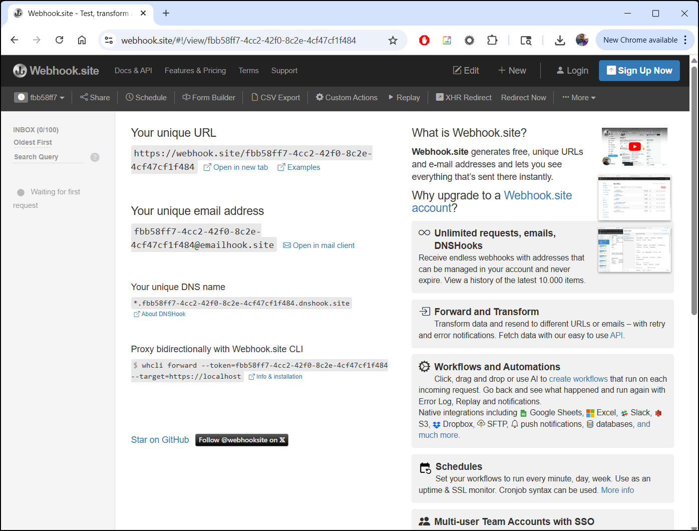Open the Chrome extensions puzzle icon
Image resolution: width=699 pixels, height=531 pixels.
click(x=492, y=40)
